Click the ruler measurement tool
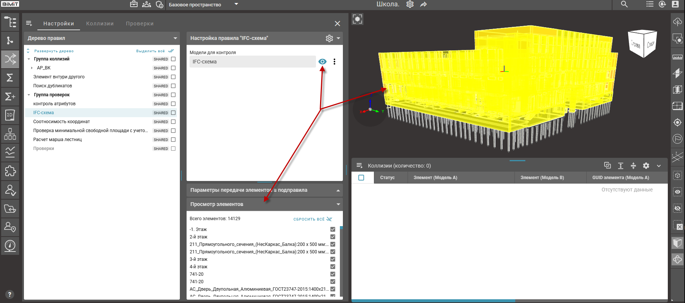The height and width of the screenshot is (303, 685). point(678,57)
